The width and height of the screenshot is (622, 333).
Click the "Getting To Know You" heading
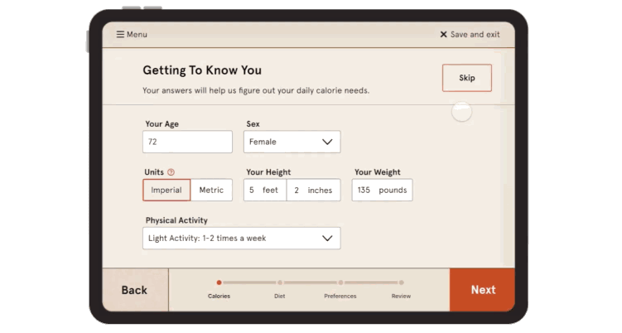202,70
